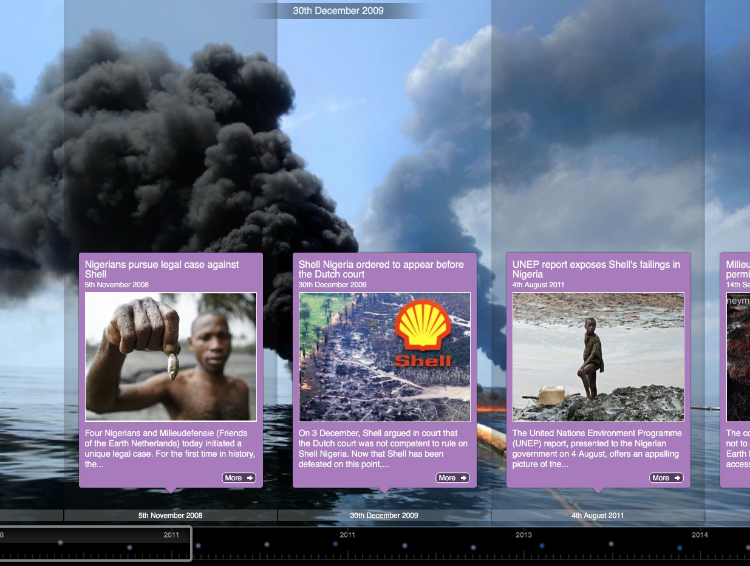Open the 'Nigerians pursue legal case against Shell' title
The width and height of the screenshot is (750, 566).
click(162, 269)
